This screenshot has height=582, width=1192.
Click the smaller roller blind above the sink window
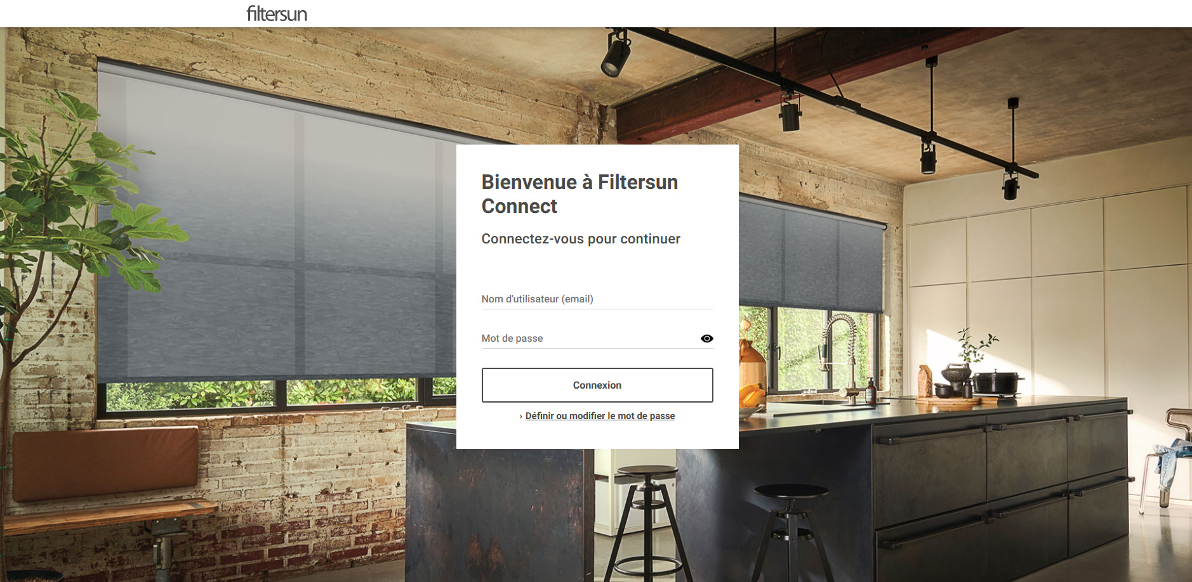811,255
